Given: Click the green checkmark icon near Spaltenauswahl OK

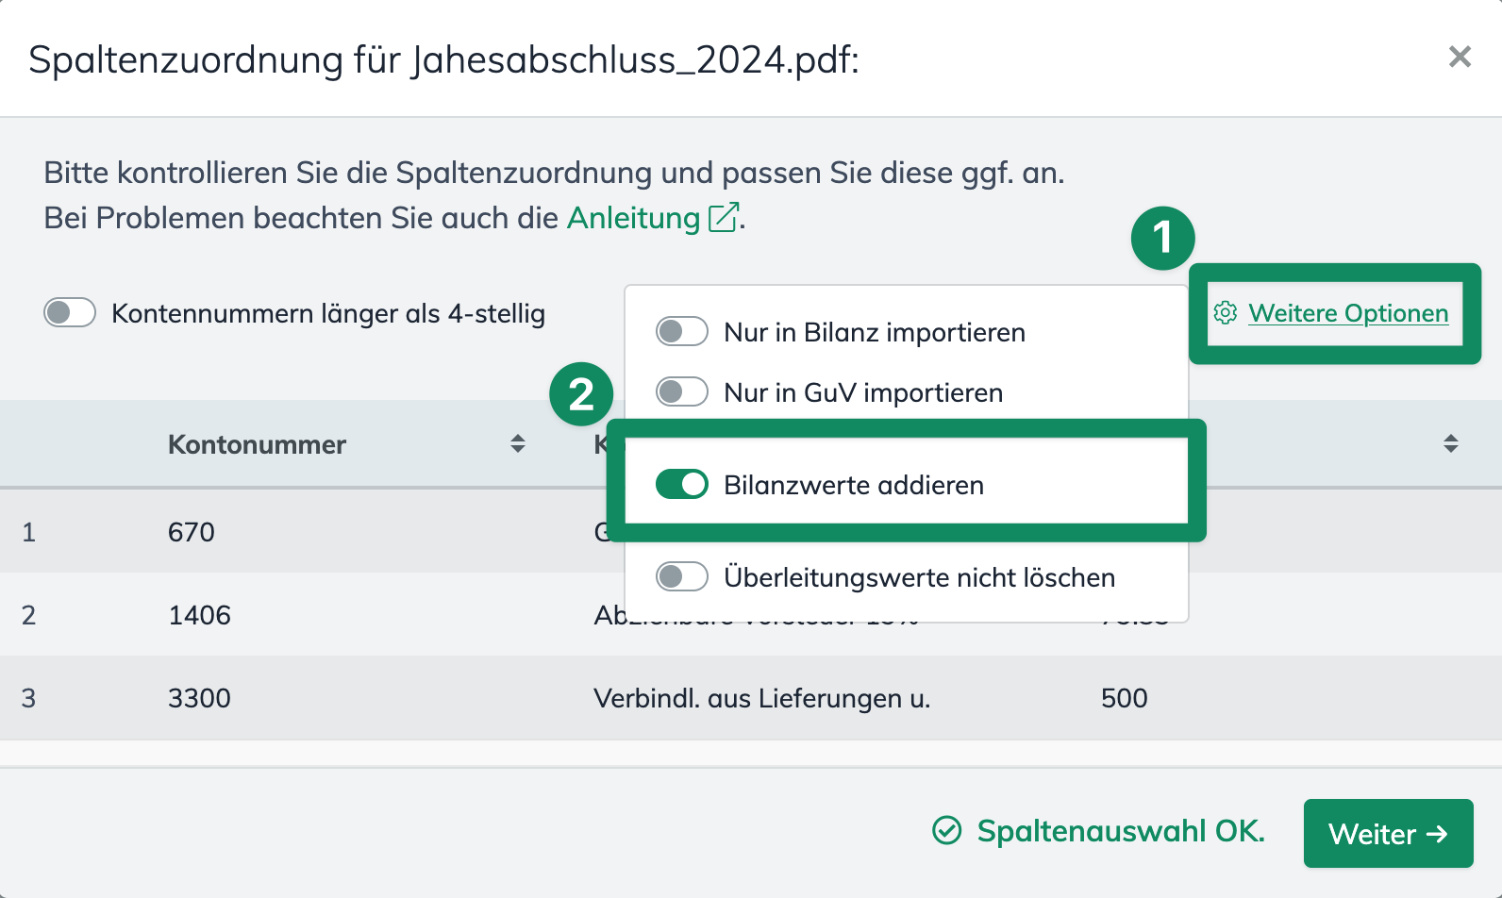Looking at the screenshot, I should tap(945, 831).
